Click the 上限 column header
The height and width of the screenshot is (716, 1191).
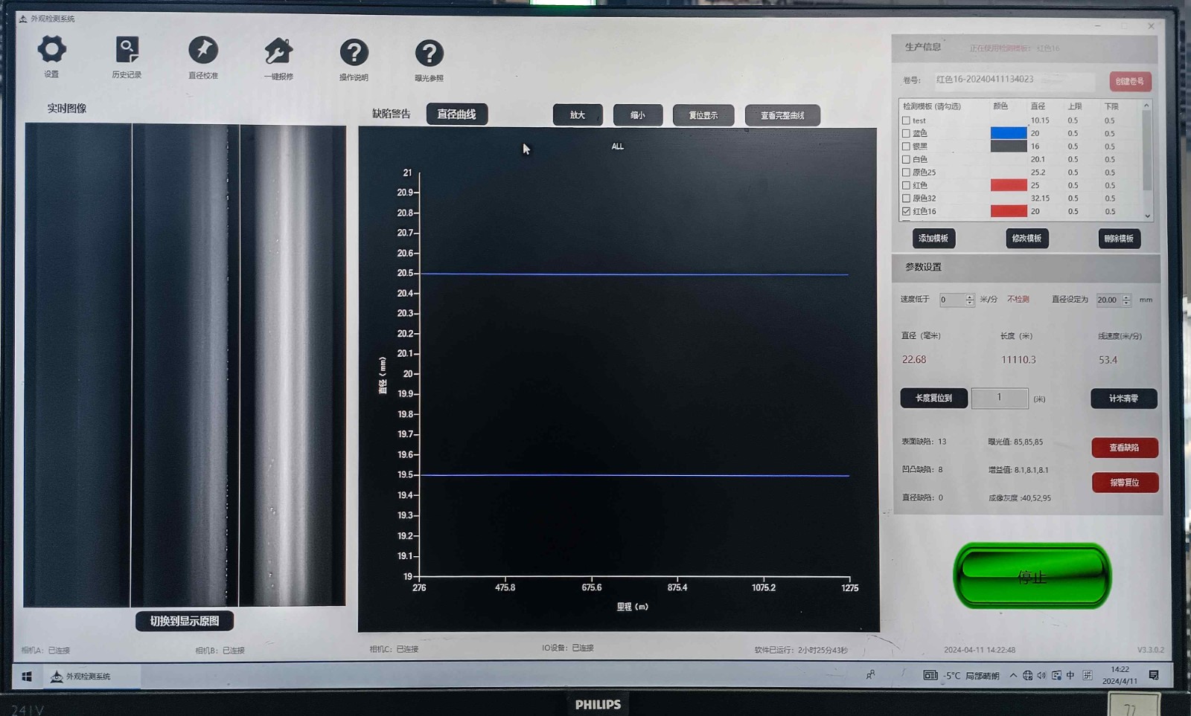(1074, 106)
